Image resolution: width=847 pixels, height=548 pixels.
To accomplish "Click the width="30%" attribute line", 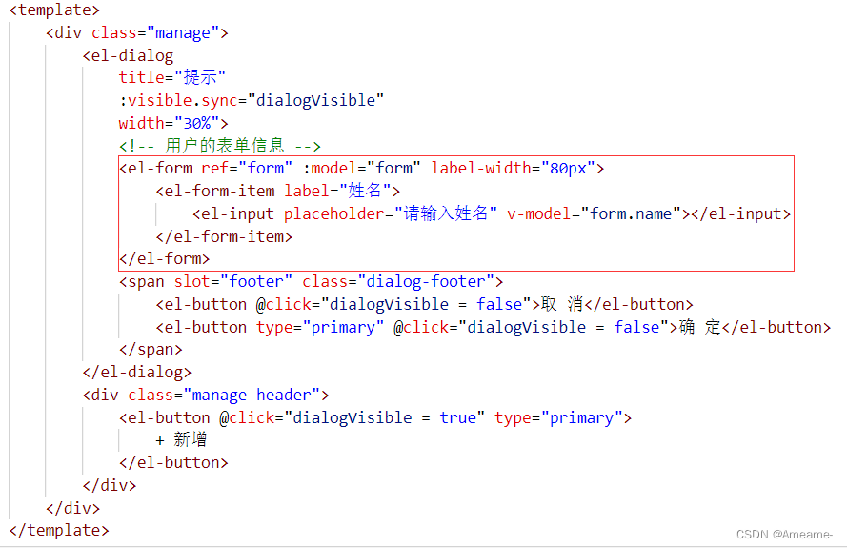I will point(173,123).
